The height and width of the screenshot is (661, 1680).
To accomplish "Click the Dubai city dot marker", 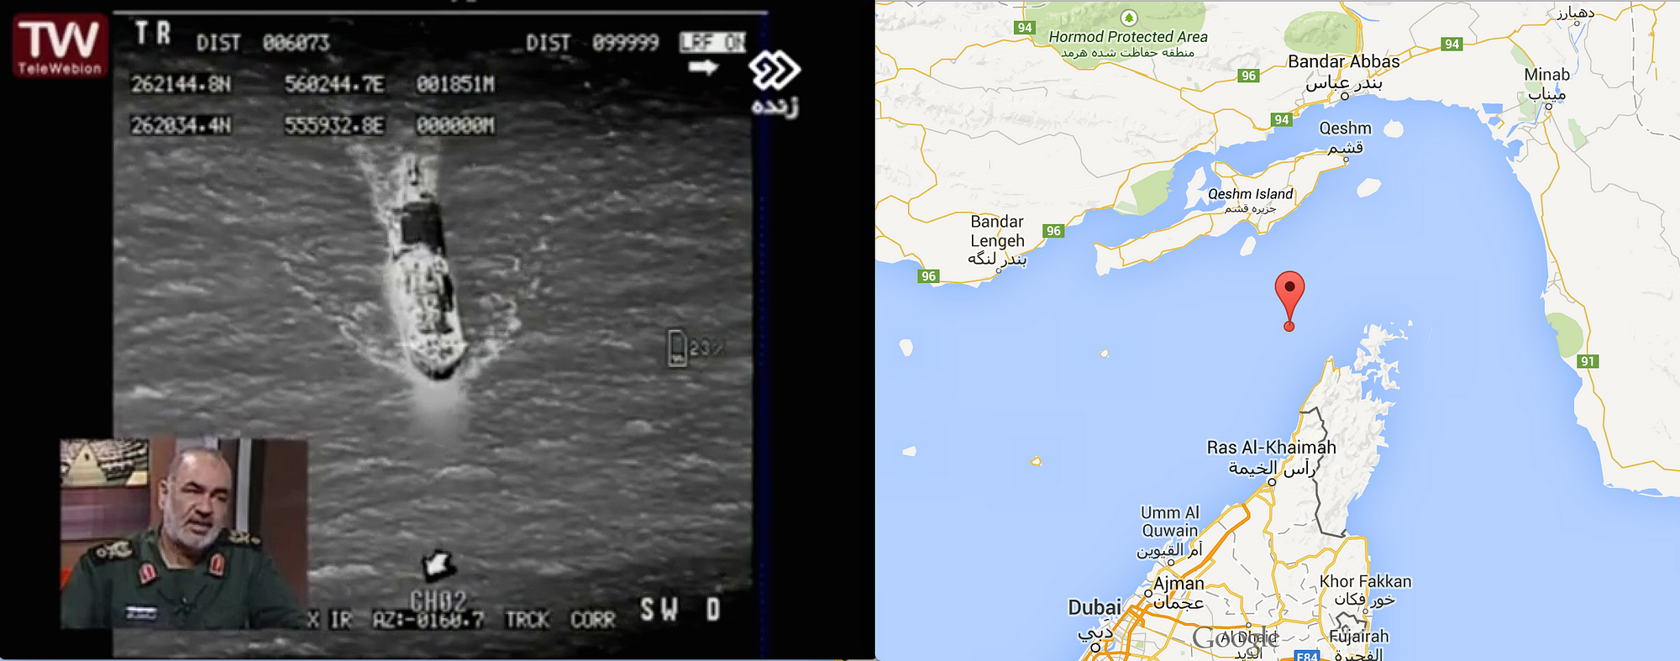I will click(1095, 647).
